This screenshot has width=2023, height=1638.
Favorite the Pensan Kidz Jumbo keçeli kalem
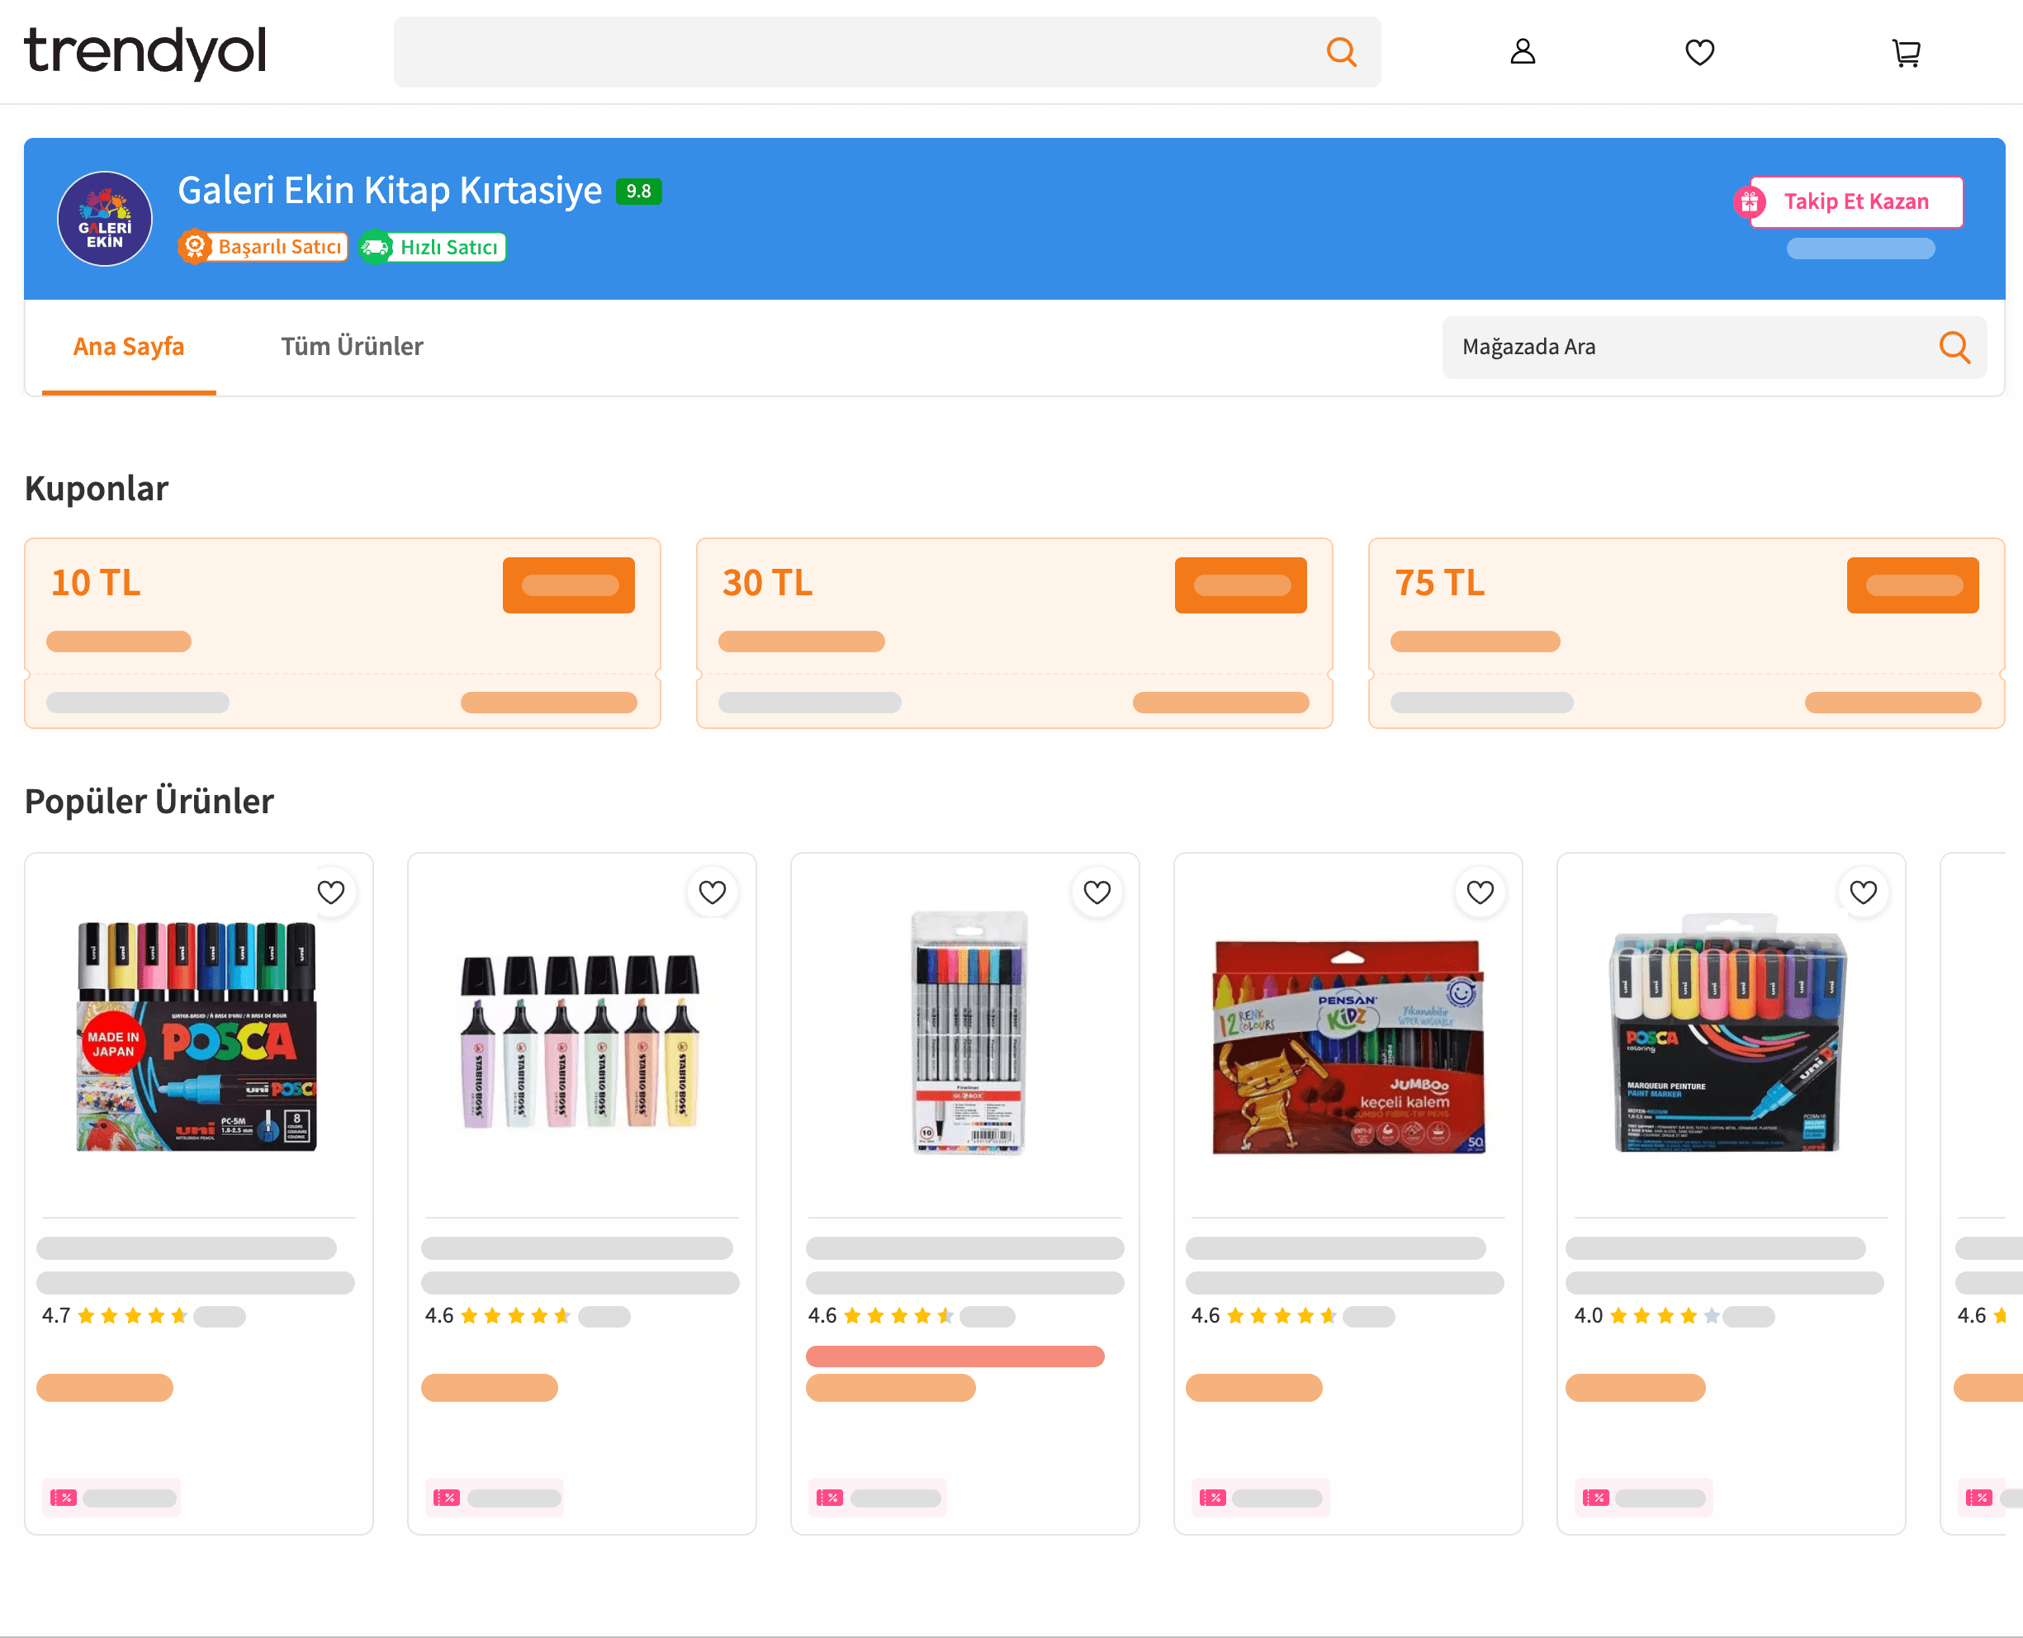(x=1480, y=892)
